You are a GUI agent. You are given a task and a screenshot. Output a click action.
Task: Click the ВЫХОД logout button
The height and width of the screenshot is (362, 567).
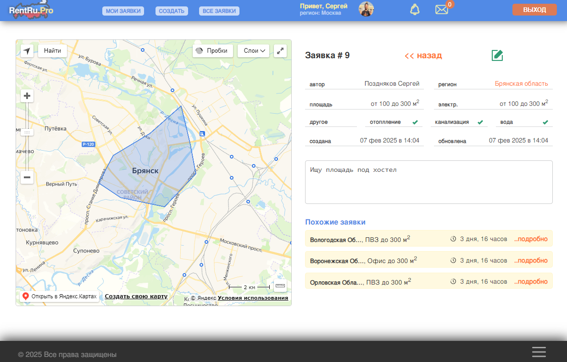534,10
